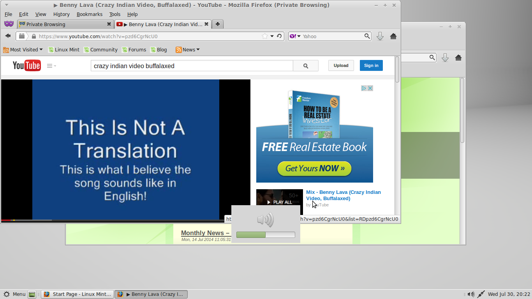This screenshot has height=299, width=532.
Task: Click the Sign in button
Action: 371,65
